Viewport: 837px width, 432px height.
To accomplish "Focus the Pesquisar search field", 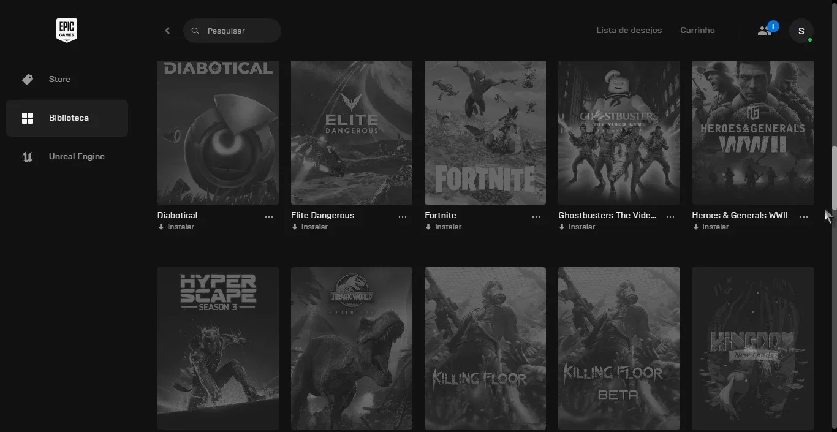I will tap(232, 31).
